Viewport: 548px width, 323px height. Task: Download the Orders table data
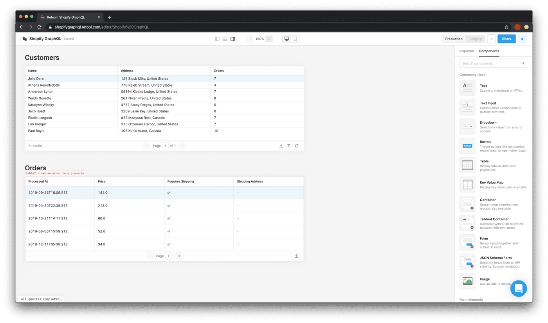[x=296, y=256]
